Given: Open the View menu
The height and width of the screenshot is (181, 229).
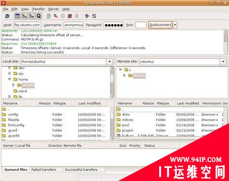Looking at the screenshot, I should (x=25, y=9).
